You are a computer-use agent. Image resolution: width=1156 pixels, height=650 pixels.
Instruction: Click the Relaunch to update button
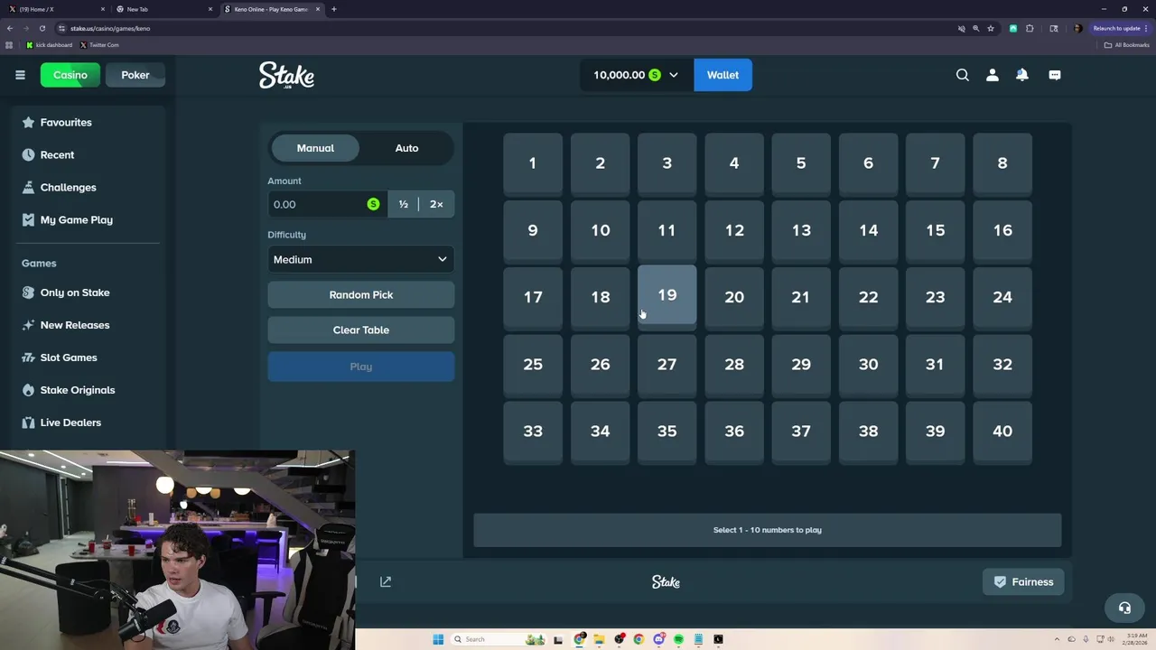[1119, 28]
